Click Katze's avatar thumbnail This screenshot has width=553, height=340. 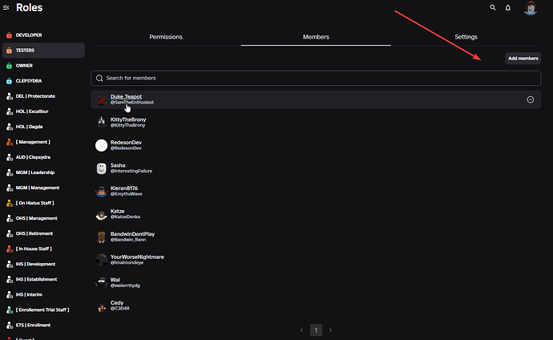101,214
